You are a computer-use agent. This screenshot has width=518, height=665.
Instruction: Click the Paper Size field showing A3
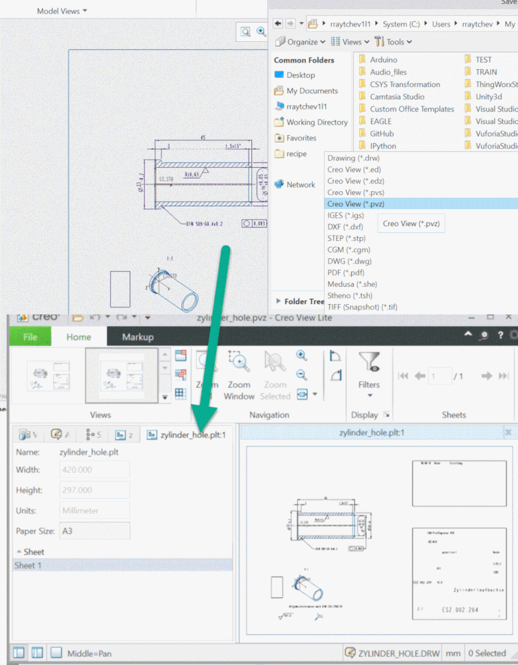point(94,531)
